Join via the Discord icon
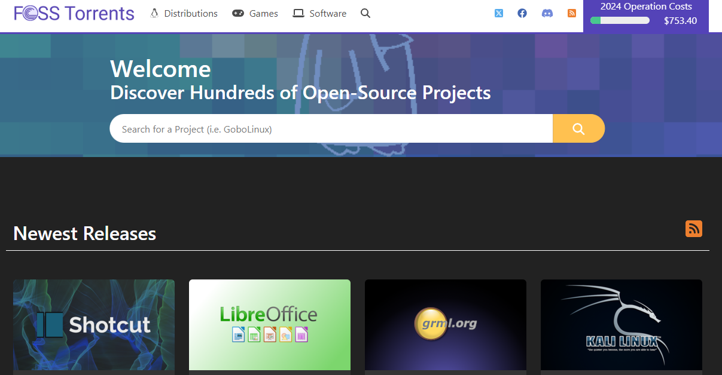722x375 pixels. coord(547,13)
